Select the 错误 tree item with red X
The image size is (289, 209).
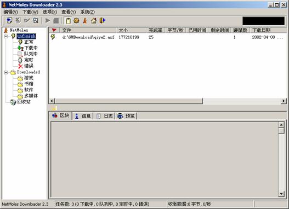pos(29,66)
